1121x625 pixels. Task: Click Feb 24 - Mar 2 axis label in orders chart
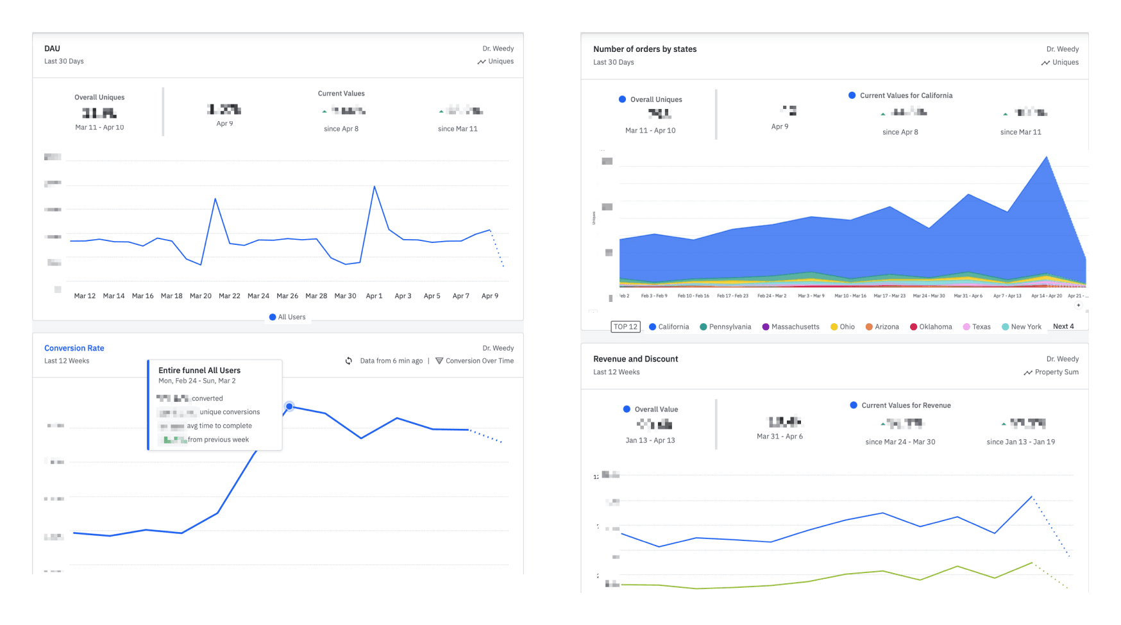771,296
